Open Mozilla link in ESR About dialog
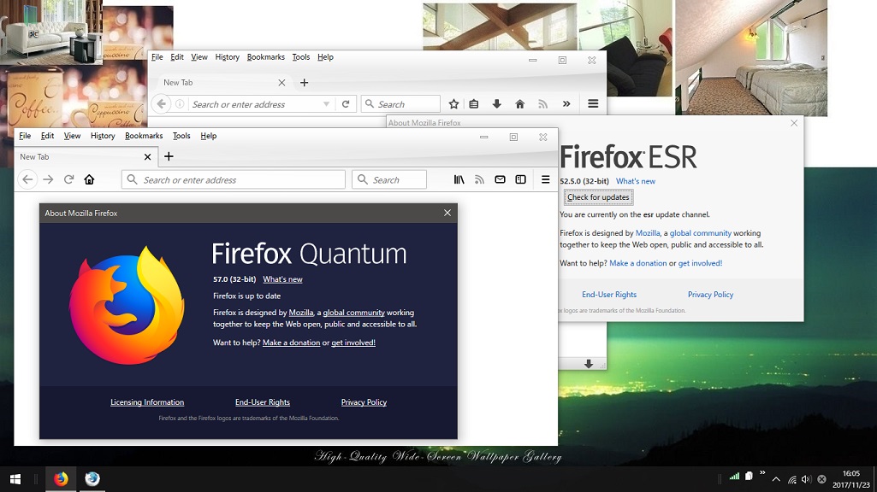This screenshot has width=877, height=492. pos(648,233)
